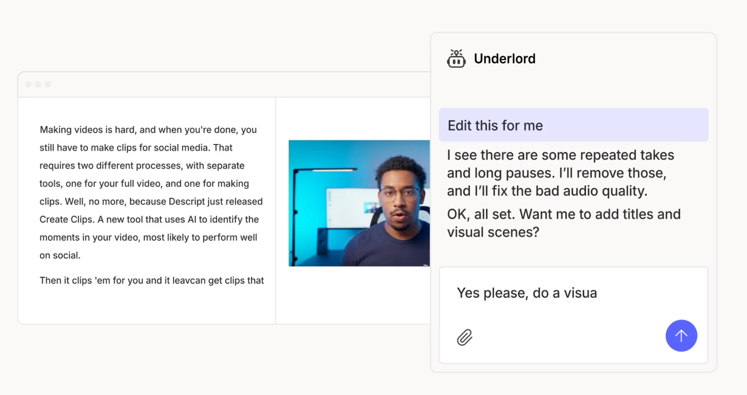Click the words "on social." in transcript
Image resolution: width=747 pixels, height=395 pixels.
coord(60,256)
